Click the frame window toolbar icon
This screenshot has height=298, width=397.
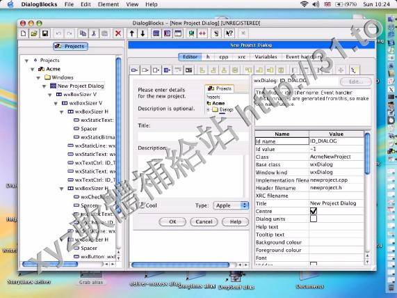178,33
